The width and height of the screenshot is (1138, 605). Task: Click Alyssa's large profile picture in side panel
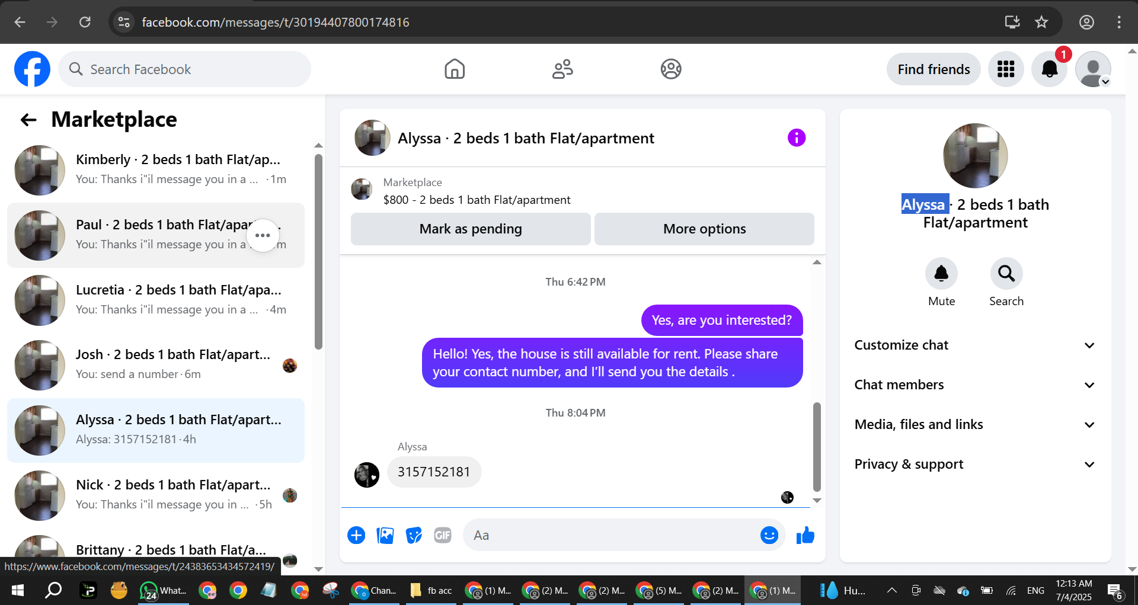(x=975, y=156)
